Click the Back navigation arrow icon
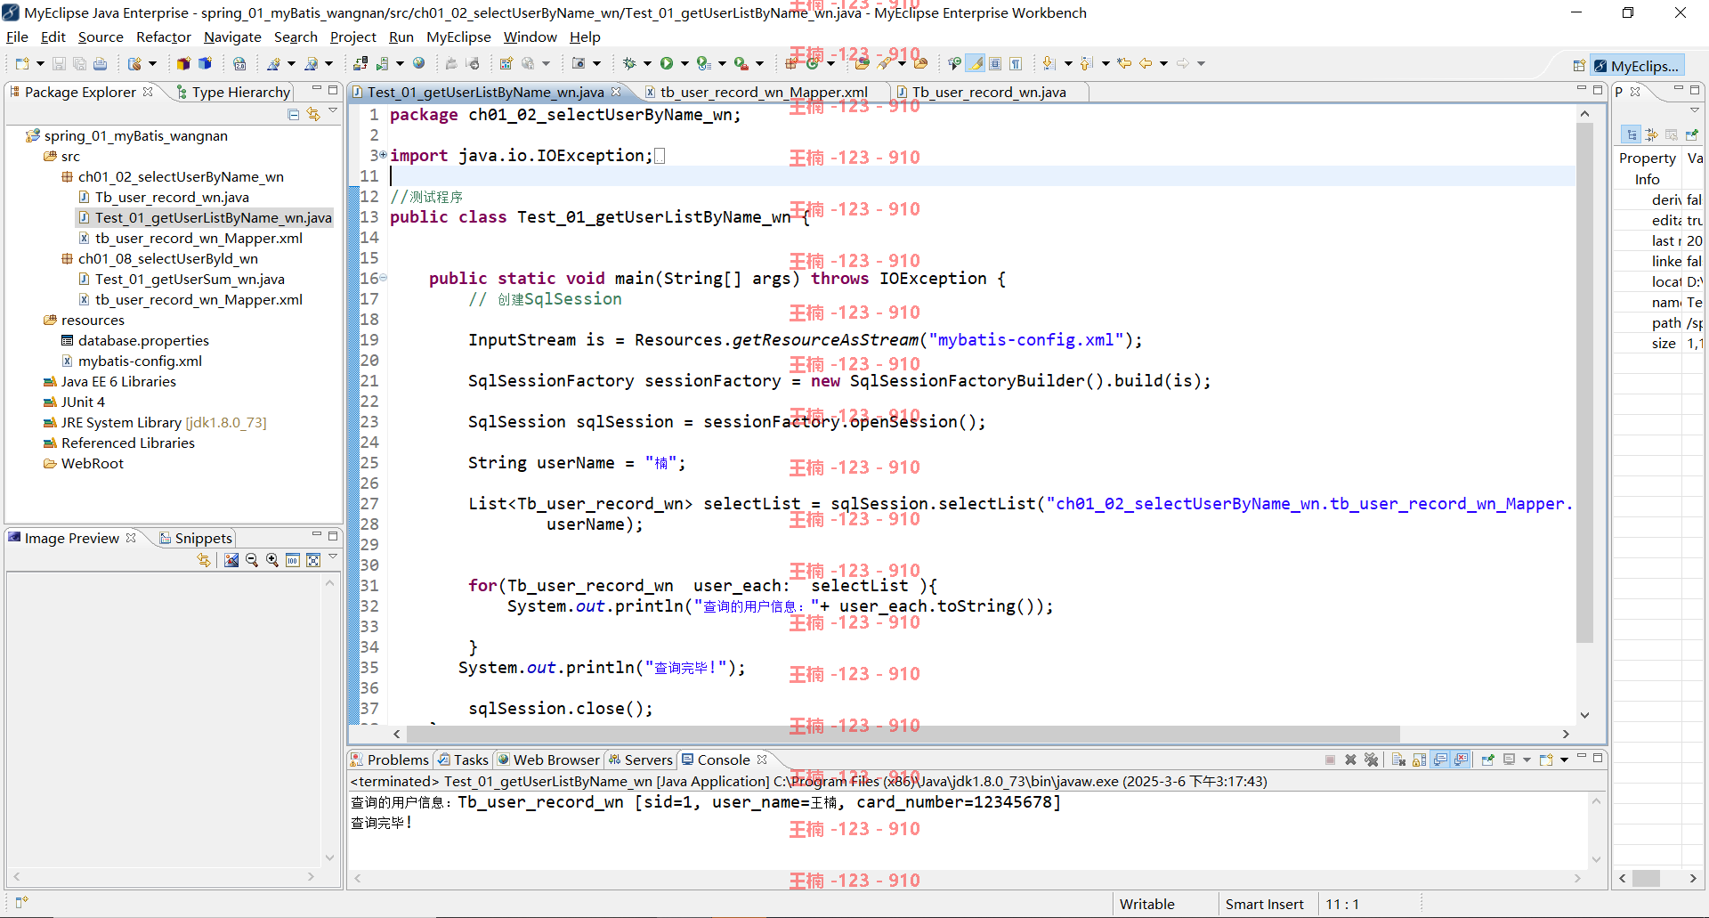Viewport: 1709px width, 918px height. (x=1145, y=63)
